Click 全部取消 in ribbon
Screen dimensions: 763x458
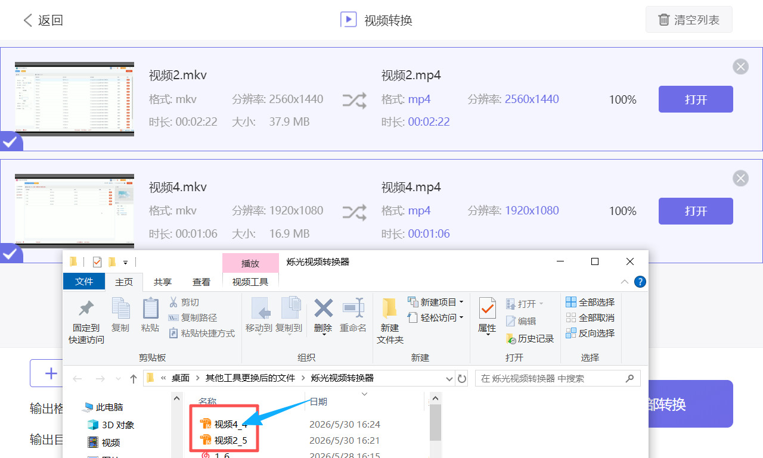(590, 318)
